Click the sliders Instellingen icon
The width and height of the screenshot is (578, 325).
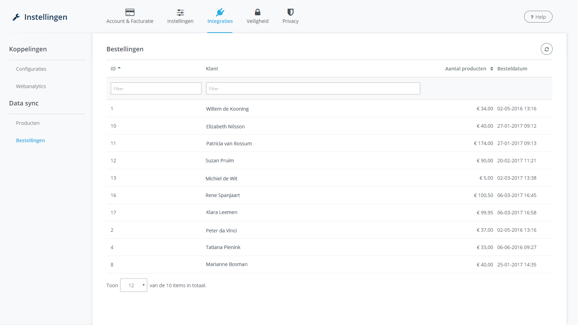click(x=180, y=12)
